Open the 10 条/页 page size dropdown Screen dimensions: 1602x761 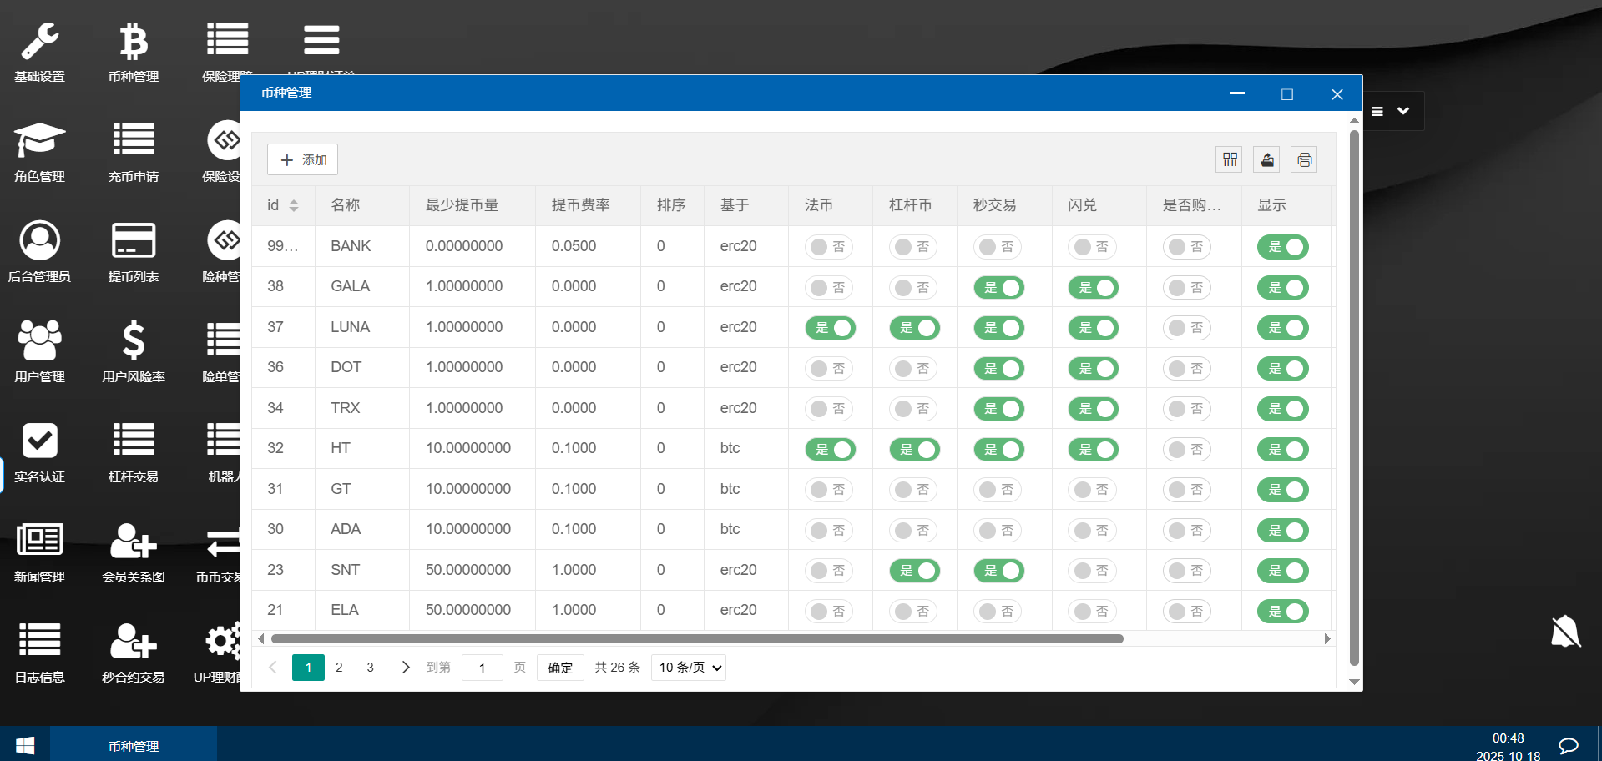click(x=689, y=668)
